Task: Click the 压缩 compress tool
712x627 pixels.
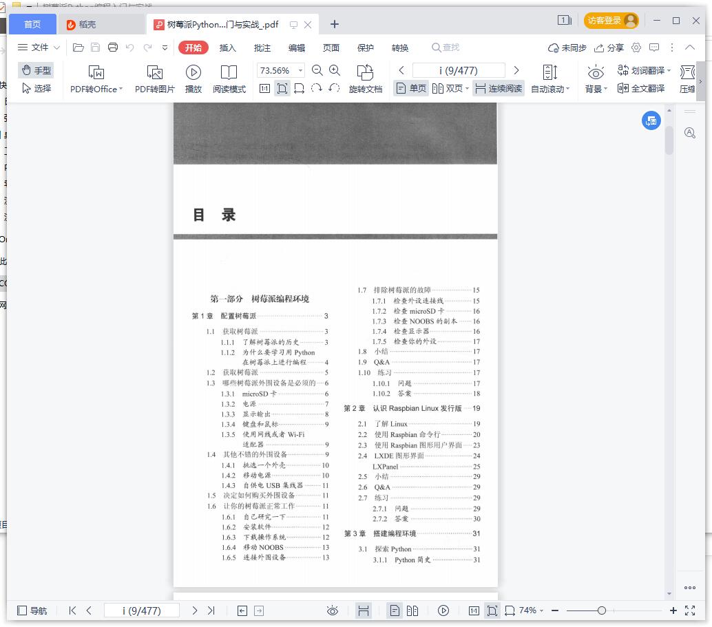Action: click(687, 79)
